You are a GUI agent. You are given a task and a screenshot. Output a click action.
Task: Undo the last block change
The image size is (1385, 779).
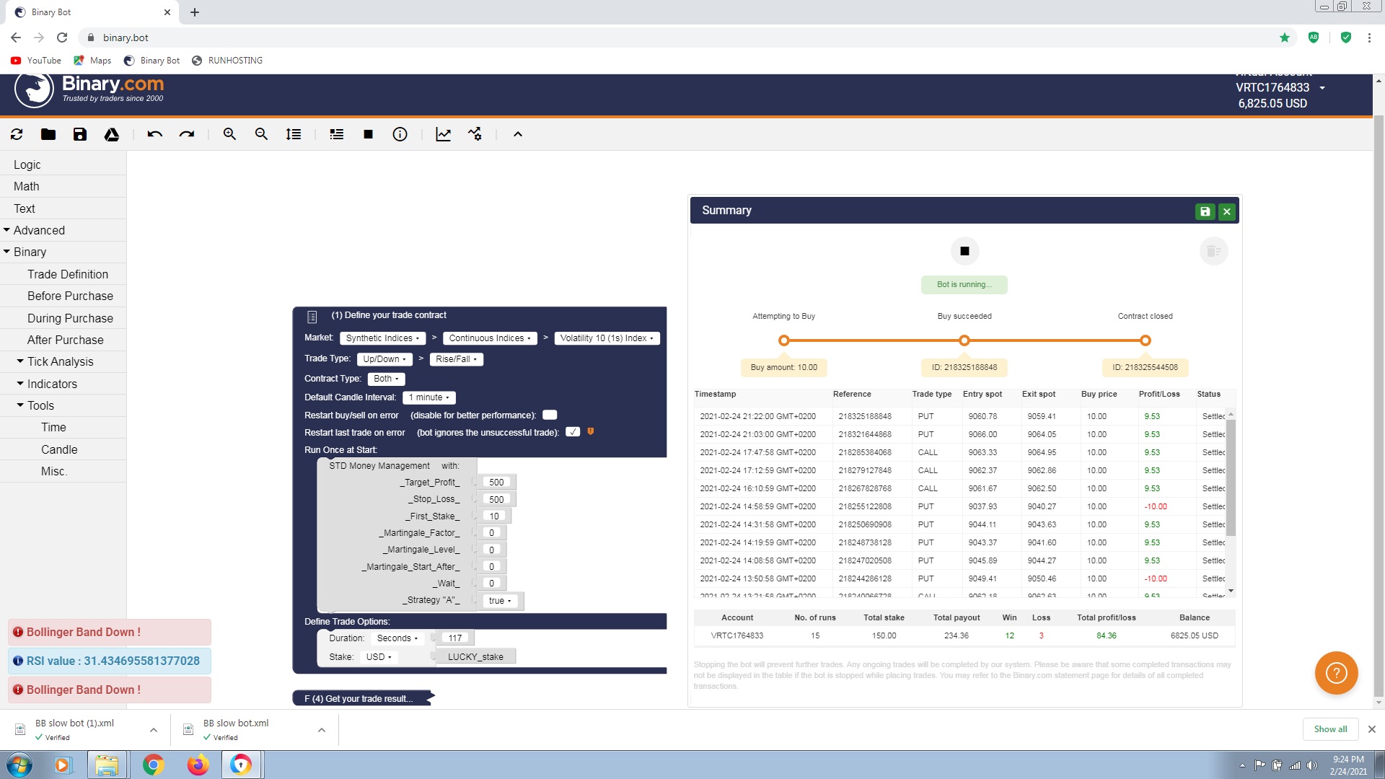click(154, 134)
